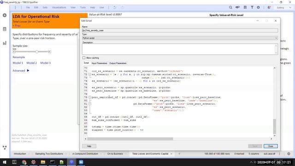Click the bottom-left data canvas icon
295x166 pixels.
(5, 148)
